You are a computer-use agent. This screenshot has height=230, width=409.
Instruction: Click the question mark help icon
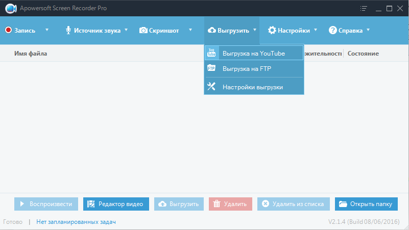click(332, 30)
